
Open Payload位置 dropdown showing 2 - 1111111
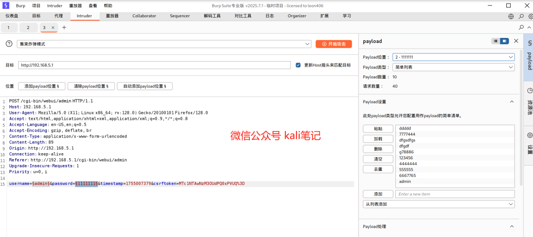(453, 57)
